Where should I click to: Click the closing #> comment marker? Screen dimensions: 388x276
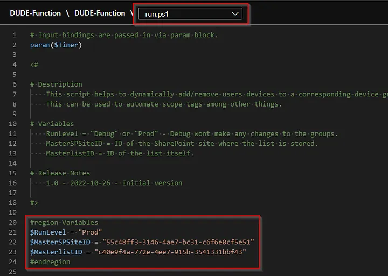[34, 202]
